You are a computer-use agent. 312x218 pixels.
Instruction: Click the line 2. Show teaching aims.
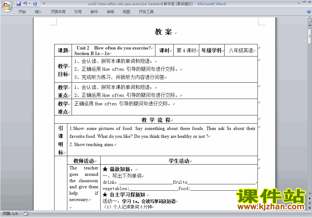pos(92,145)
